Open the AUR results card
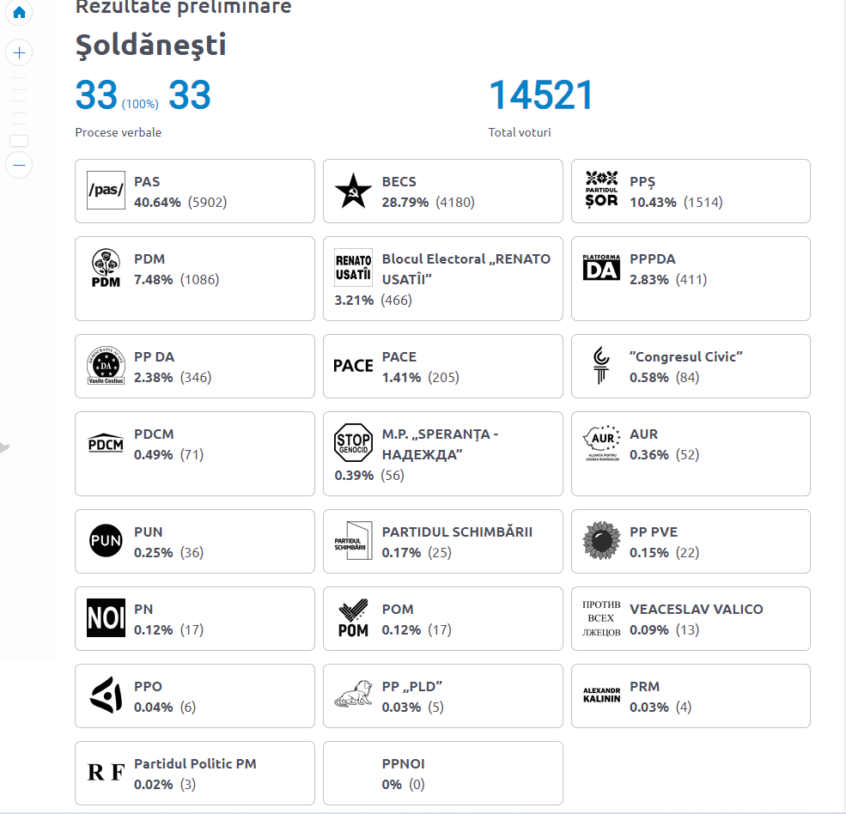 tap(691, 453)
